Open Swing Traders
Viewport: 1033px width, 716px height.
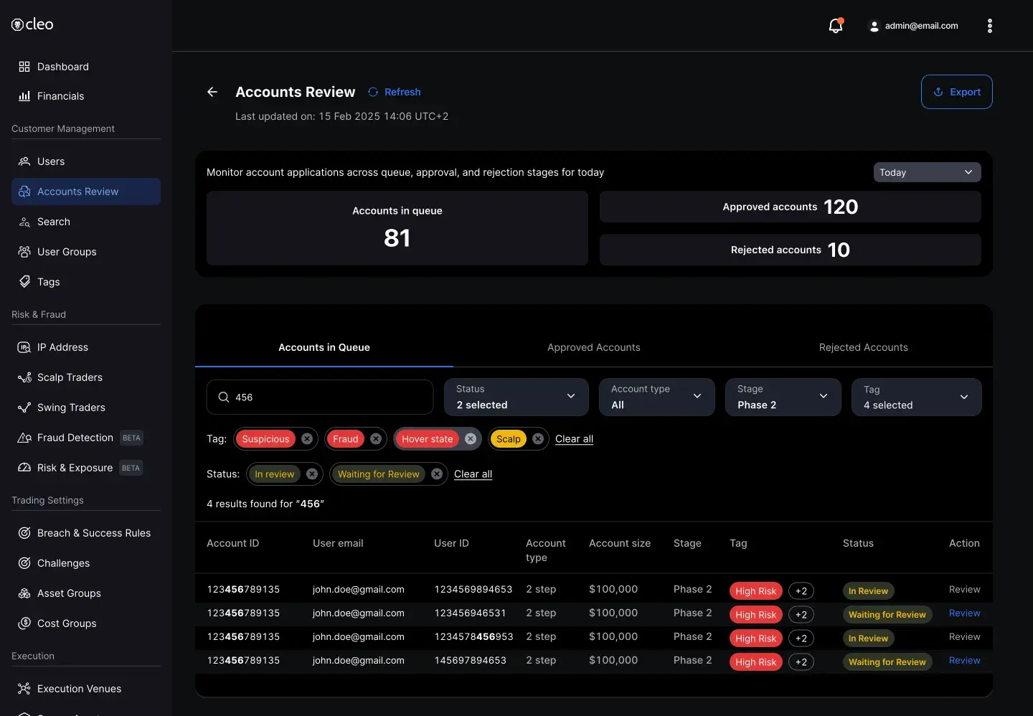[x=86, y=408]
